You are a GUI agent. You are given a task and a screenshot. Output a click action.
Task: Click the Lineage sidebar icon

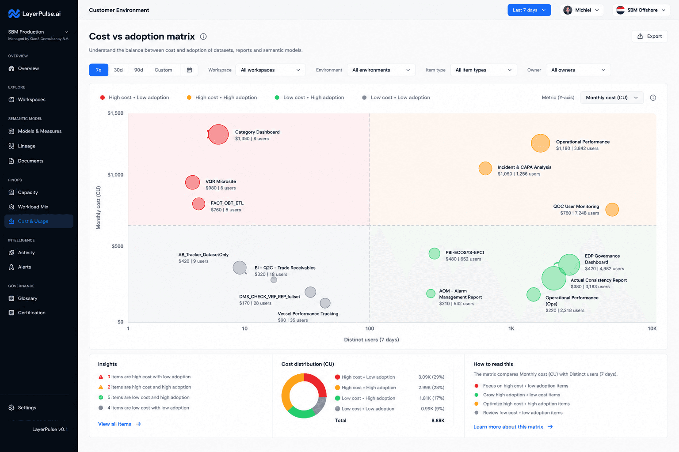pos(11,146)
